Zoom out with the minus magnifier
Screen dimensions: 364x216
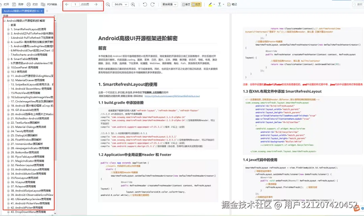click(x=108, y=4)
